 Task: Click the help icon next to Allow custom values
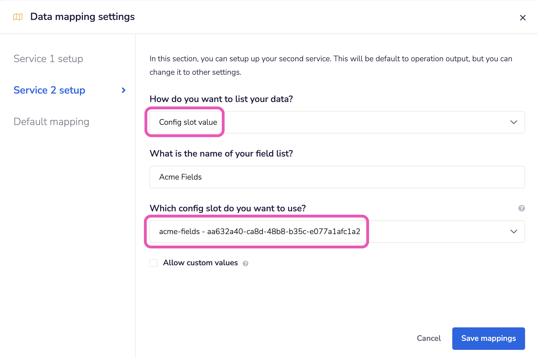246,263
